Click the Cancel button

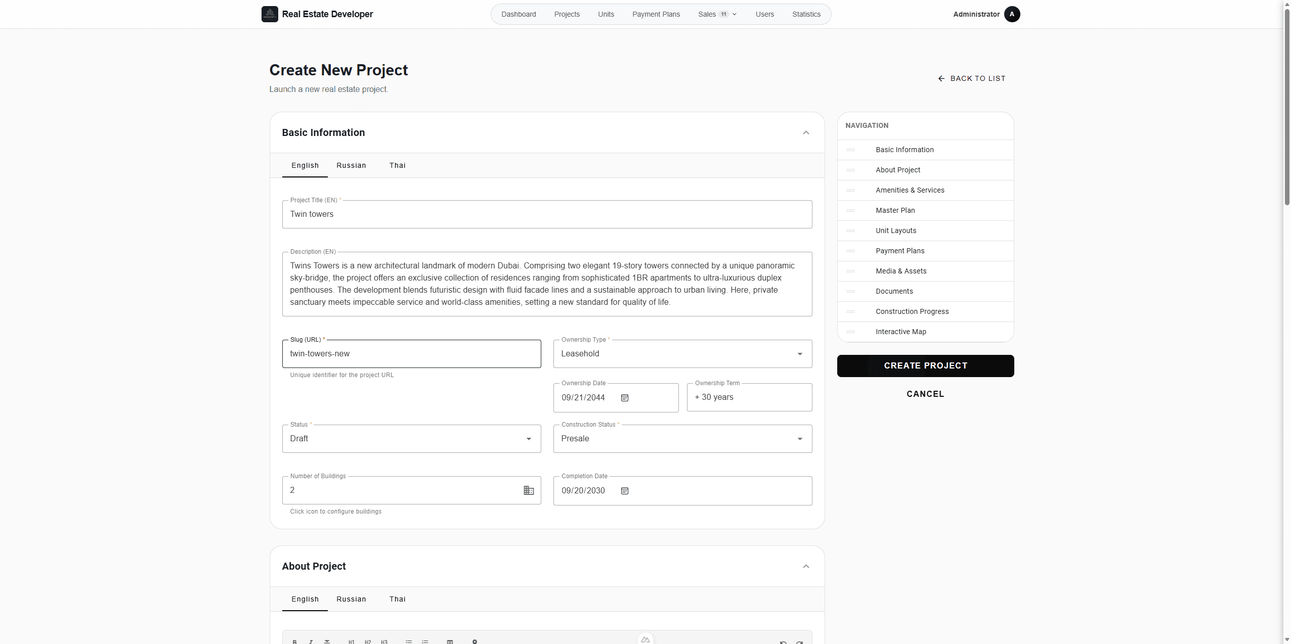(x=925, y=394)
